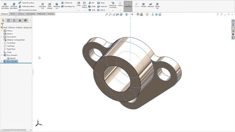The height and width of the screenshot is (132, 235).
Task: Activate the Revolved Cut tool
Action: [x=57, y=6]
